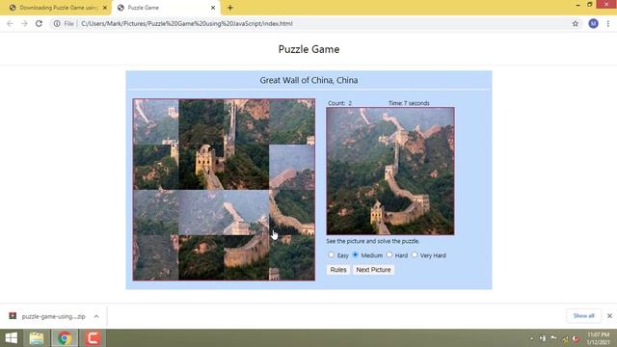Image resolution: width=617 pixels, height=347 pixels.
Task: Open puzzle-game-using zip download item
Action: (x=48, y=316)
